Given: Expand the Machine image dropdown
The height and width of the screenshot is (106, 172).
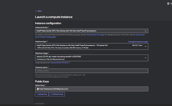Looking at the screenshot, I should click(92, 58).
